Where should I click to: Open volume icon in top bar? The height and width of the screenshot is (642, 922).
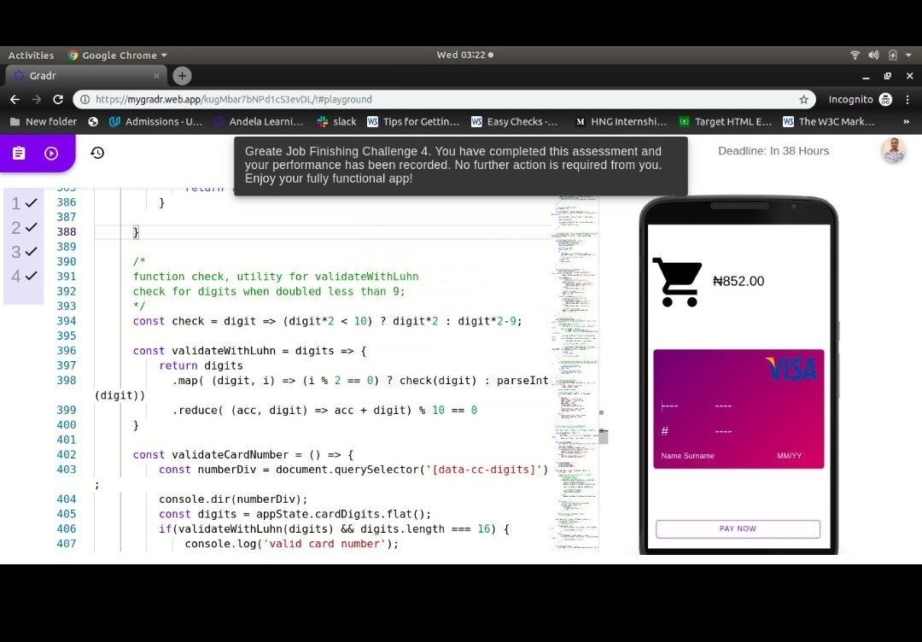[x=874, y=55]
